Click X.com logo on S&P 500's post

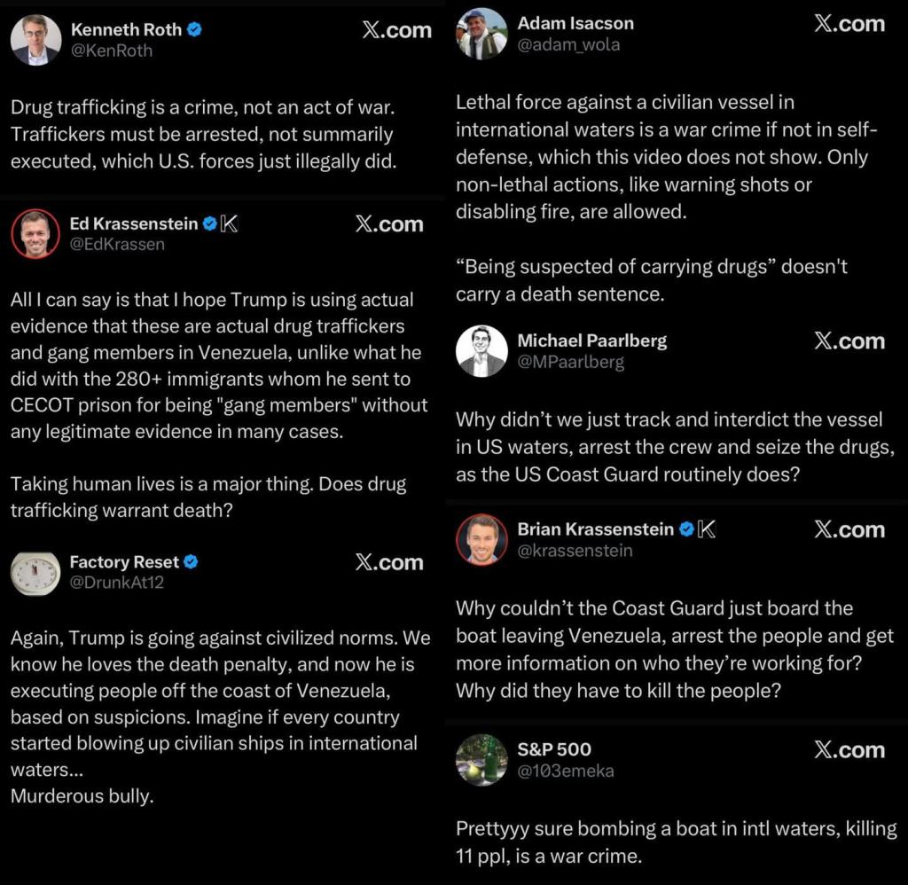pyautogui.click(x=849, y=750)
